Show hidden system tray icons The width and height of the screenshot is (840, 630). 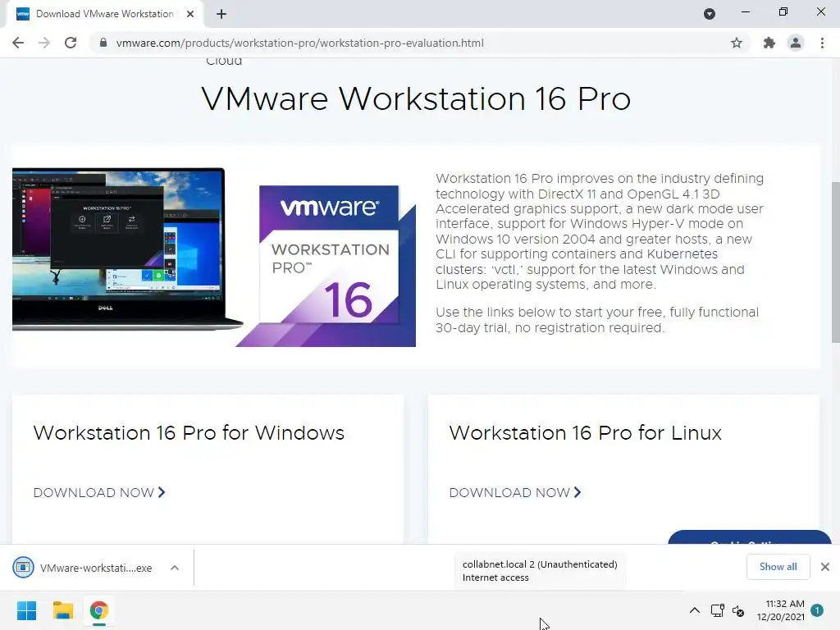pyautogui.click(x=694, y=610)
